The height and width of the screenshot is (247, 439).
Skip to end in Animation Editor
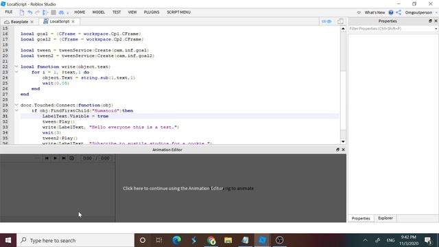pyautogui.click(x=64, y=158)
